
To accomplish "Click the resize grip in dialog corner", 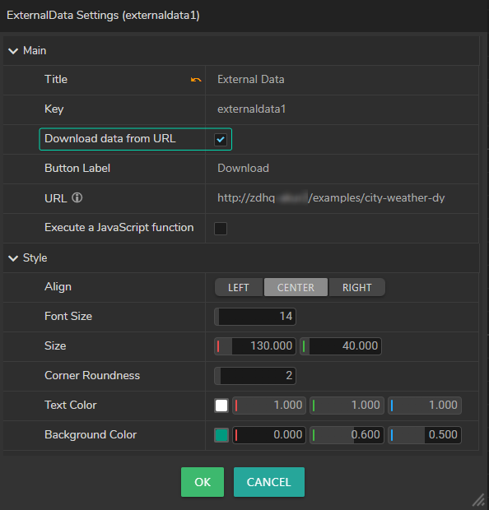I will (478, 500).
